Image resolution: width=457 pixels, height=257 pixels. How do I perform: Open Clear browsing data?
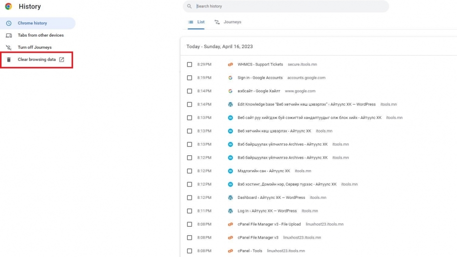[37, 60]
